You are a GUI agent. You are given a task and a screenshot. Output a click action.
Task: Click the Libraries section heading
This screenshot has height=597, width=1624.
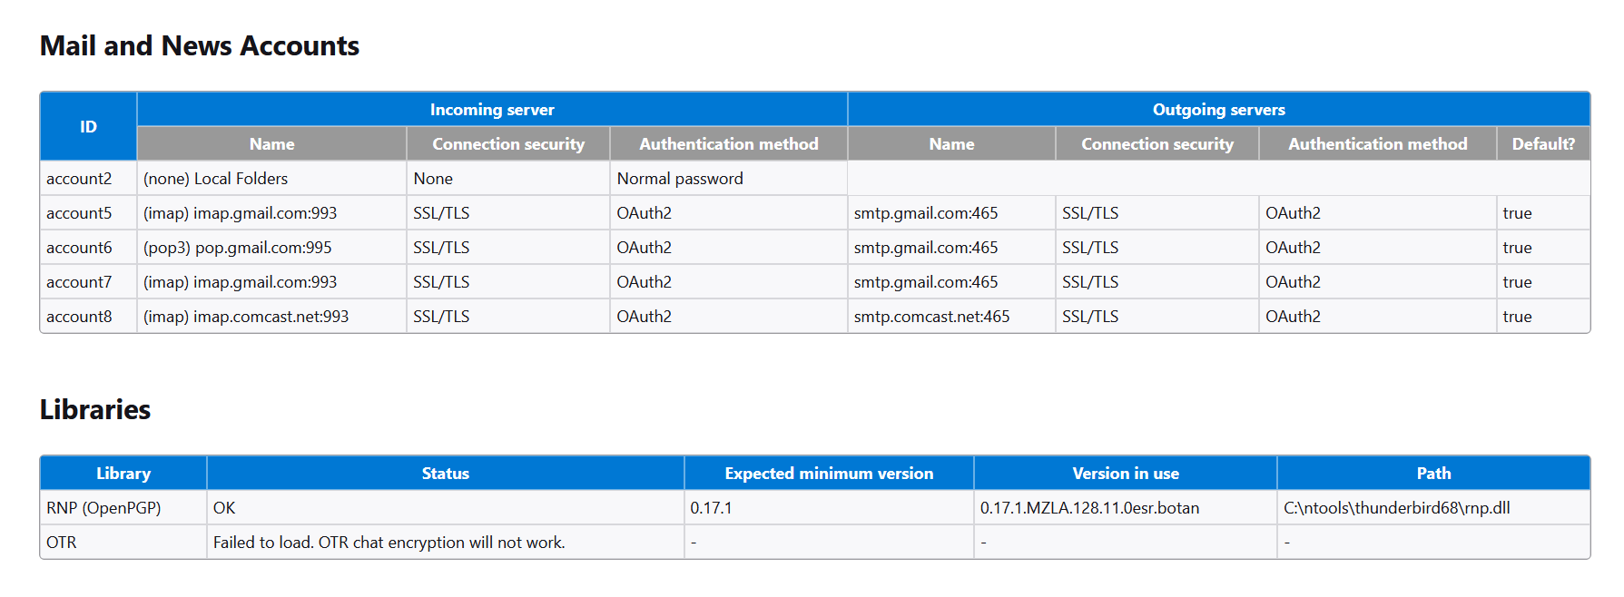pyautogui.click(x=95, y=410)
